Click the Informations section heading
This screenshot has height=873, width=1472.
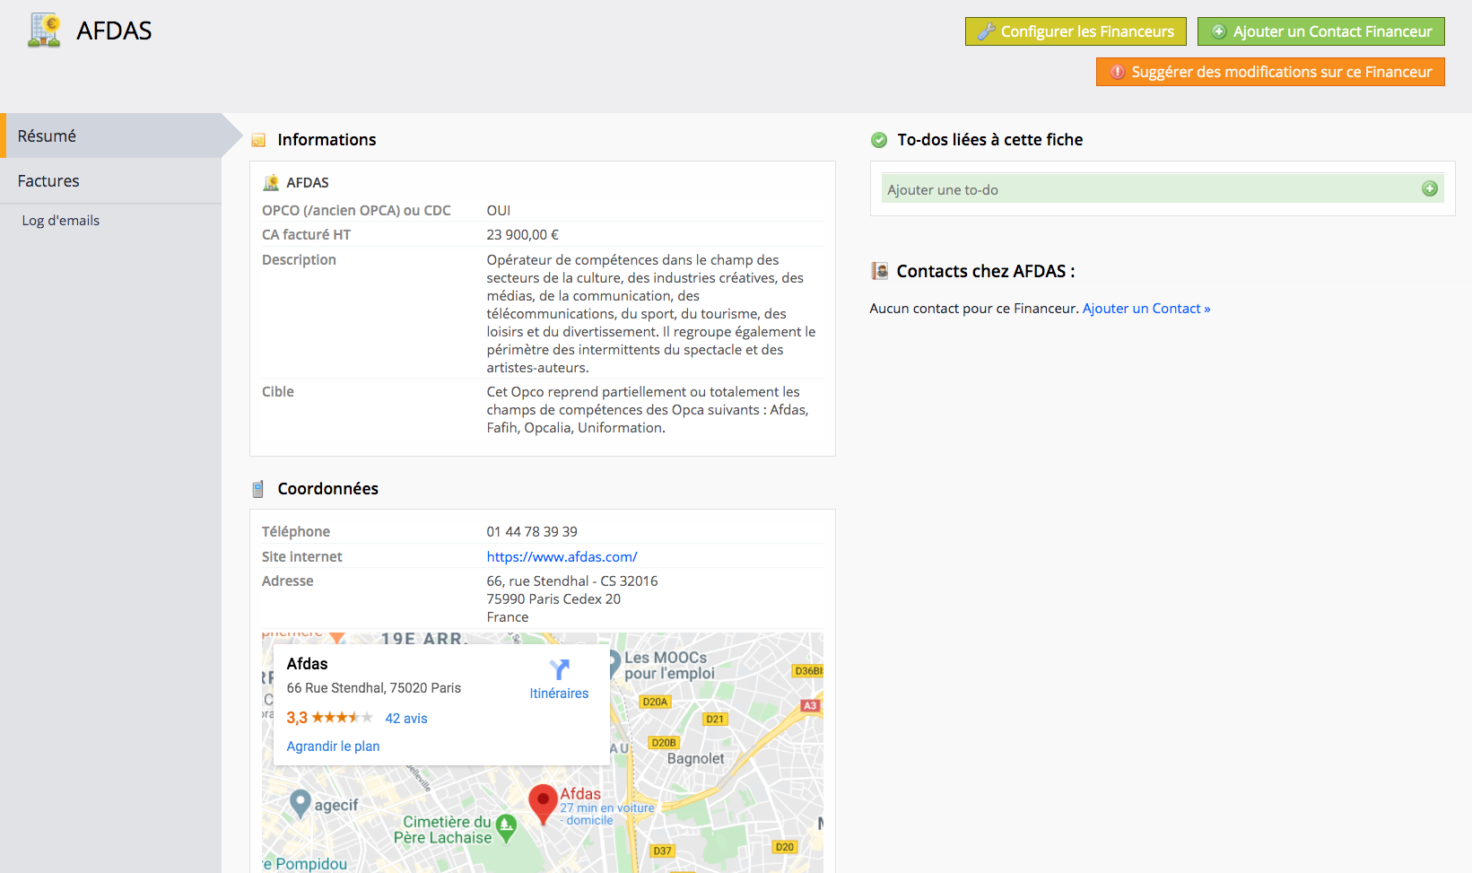(327, 140)
